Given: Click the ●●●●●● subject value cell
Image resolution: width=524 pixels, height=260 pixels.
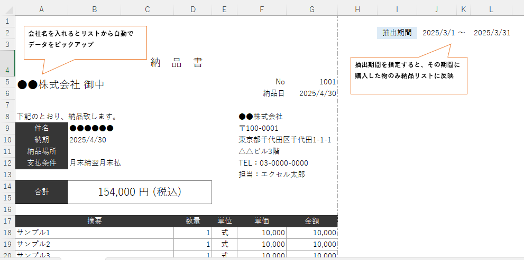Looking at the screenshot, I should [x=91, y=128].
